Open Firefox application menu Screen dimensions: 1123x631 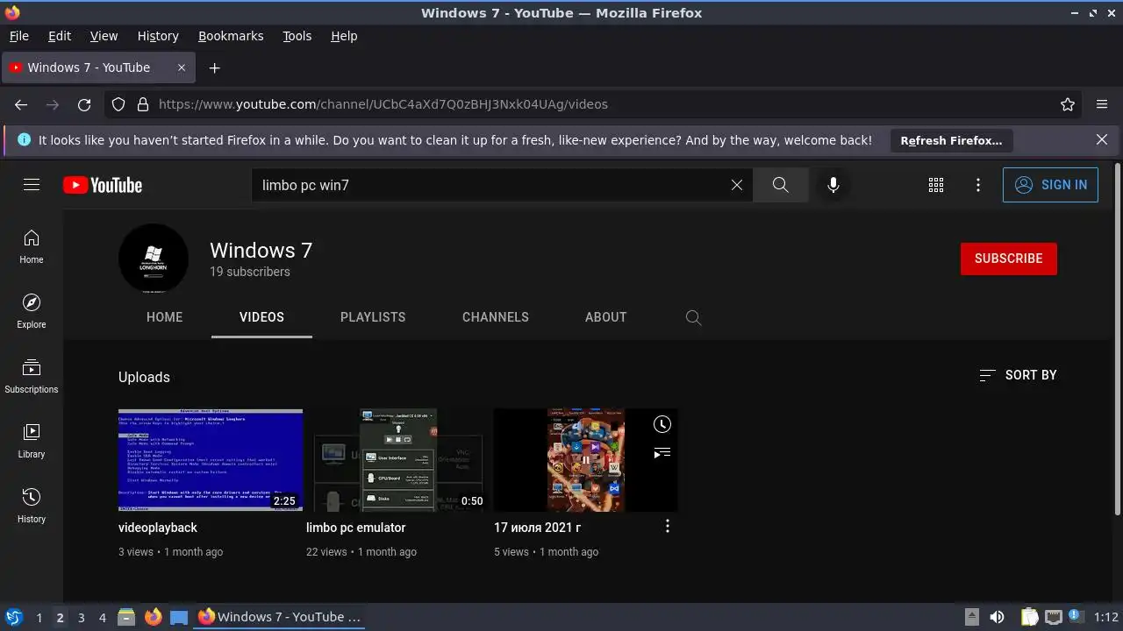[1102, 104]
